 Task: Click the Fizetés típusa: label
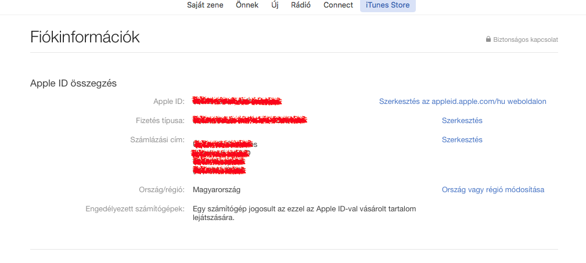pos(160,120)
